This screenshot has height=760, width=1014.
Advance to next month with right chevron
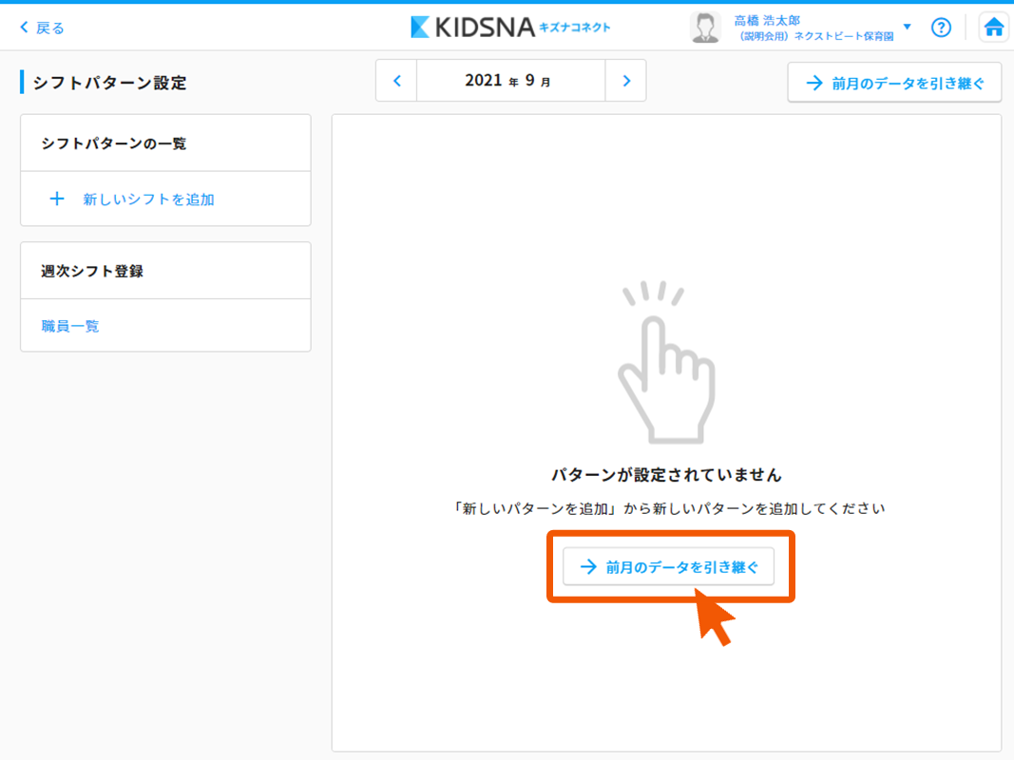[625, 81]
